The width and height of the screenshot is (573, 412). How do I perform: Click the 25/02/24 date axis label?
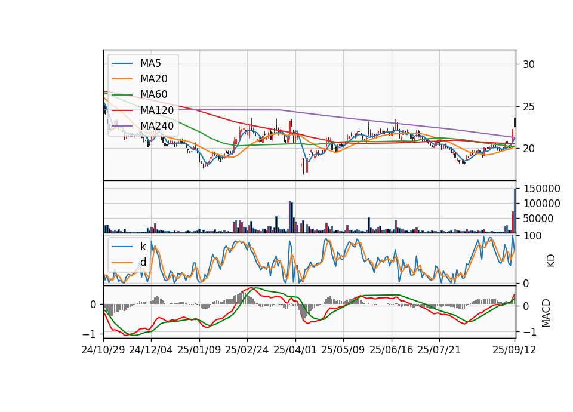click(247, 350)
